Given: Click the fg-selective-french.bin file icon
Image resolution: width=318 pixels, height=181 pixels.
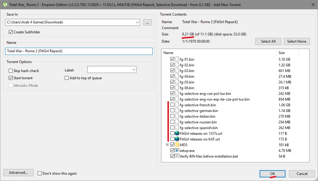Looking at the screenshot, I should [177, 105].
